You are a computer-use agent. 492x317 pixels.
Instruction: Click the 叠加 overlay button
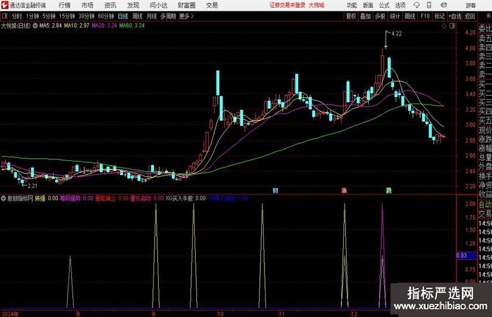tap(365, 16)
